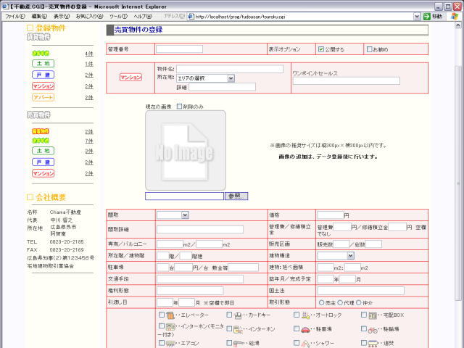Click the 土地 badge under 賃貸物件

43,64
